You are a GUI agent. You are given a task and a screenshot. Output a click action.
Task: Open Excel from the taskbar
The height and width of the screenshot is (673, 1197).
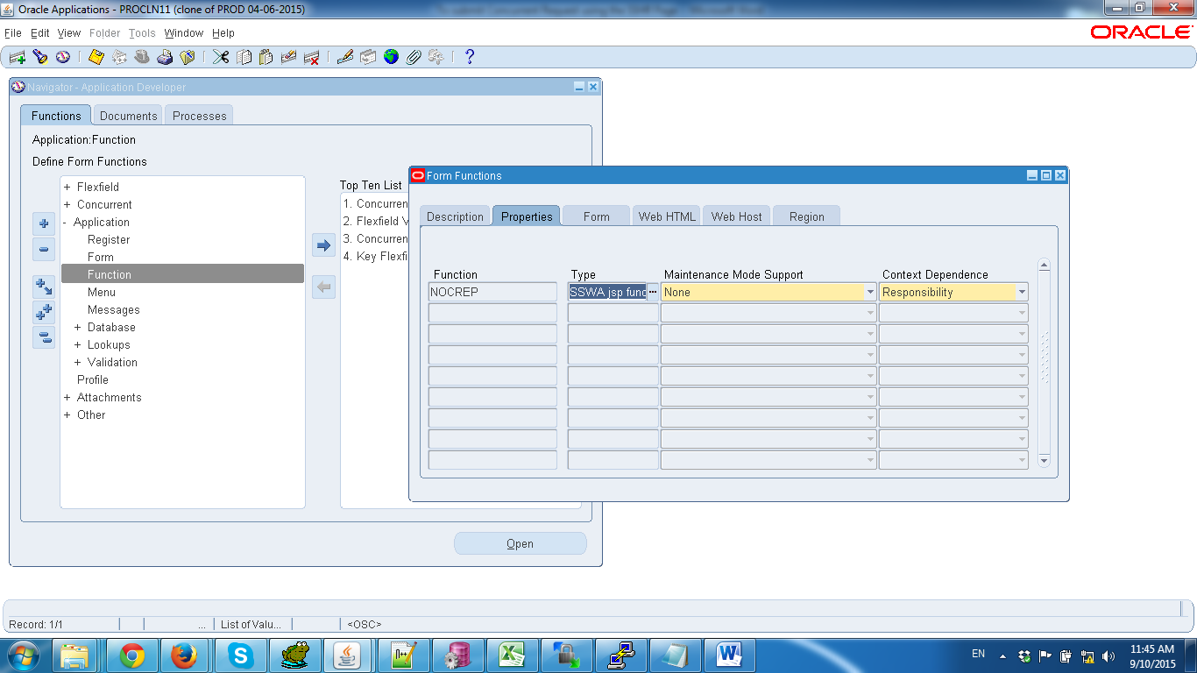pos(512,655)
